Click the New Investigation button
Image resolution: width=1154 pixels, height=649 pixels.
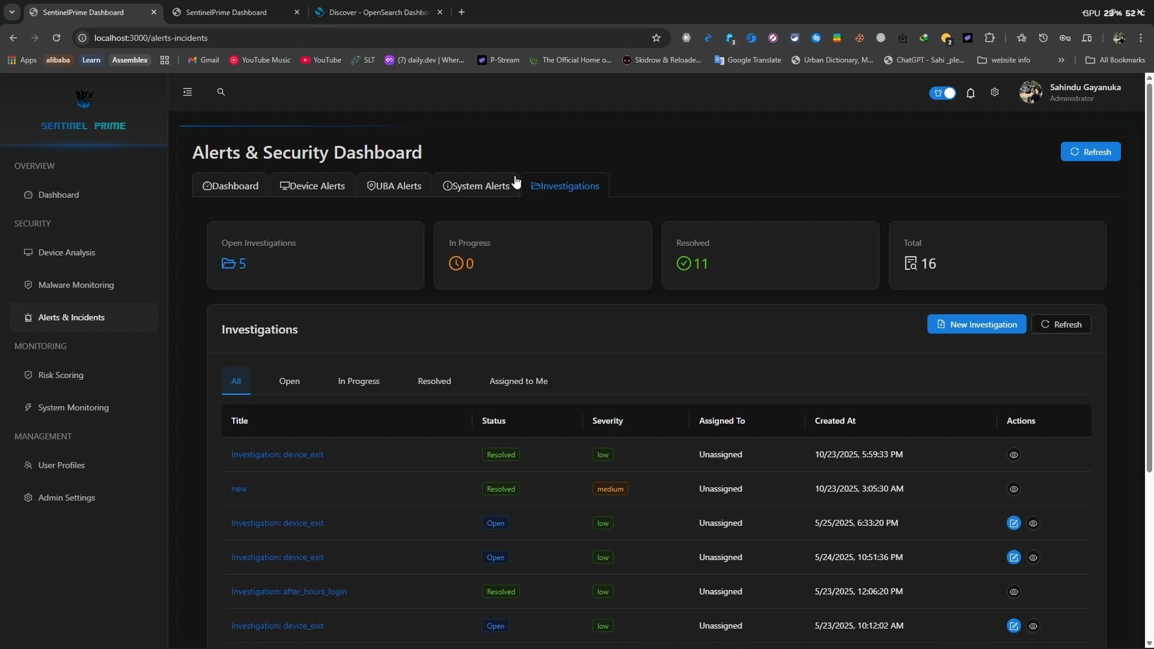(976, 324)
